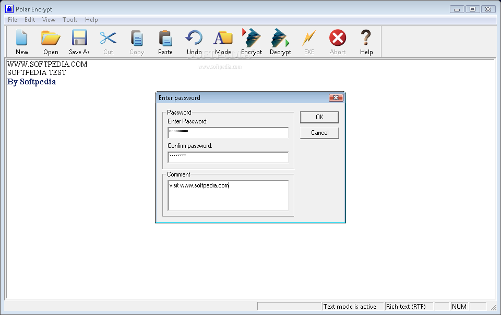Viewport: 501px width, 315px height.
Task: Open the Tools menu
Action: tap(70, 20)
